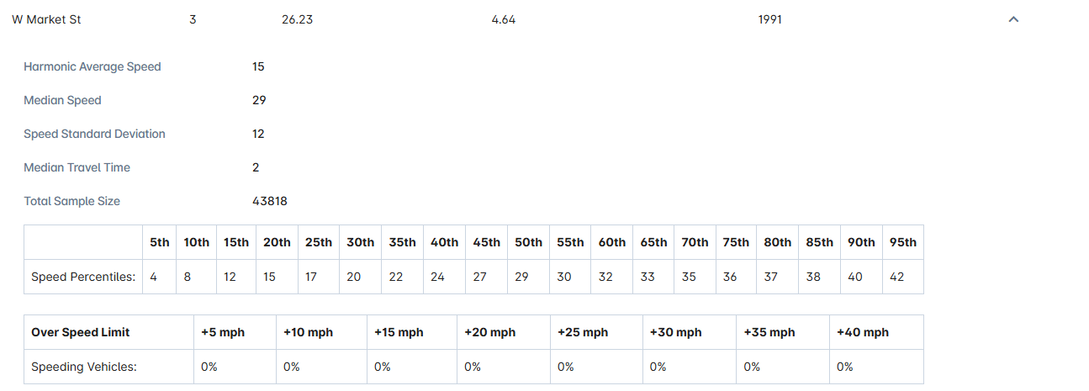Collapse the W Market St row chevron
Screen dimensions: 1089x391
1013,19
